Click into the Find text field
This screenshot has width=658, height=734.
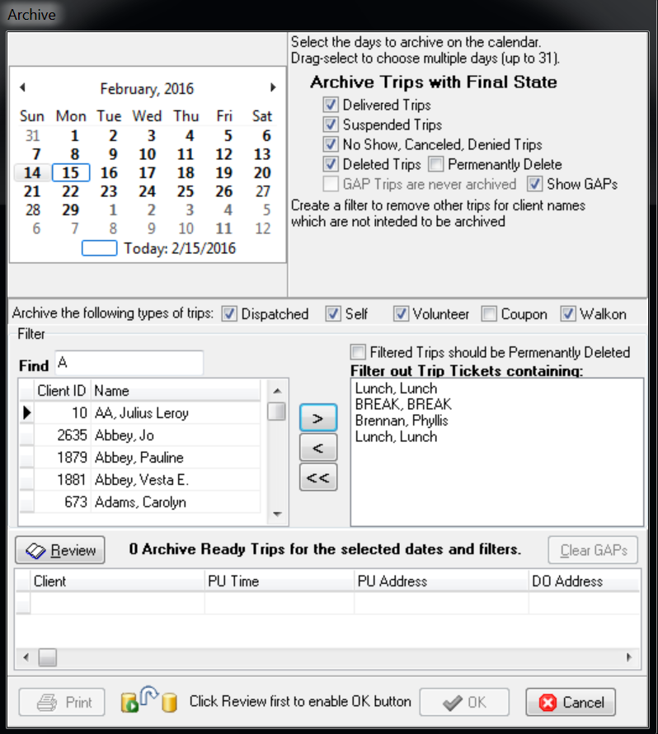(x=129, y=363)
